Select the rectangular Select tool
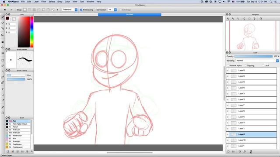This screenshot has width=280, height=157. click(3, 60)
